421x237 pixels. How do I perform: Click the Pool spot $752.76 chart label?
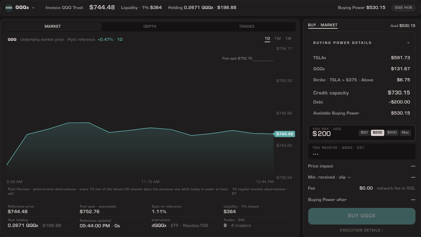point(237,58)
